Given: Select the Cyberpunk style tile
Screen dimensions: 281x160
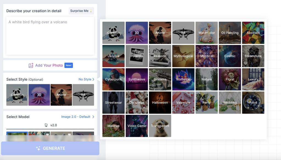Looking at the screenshot, I should 113,79.
